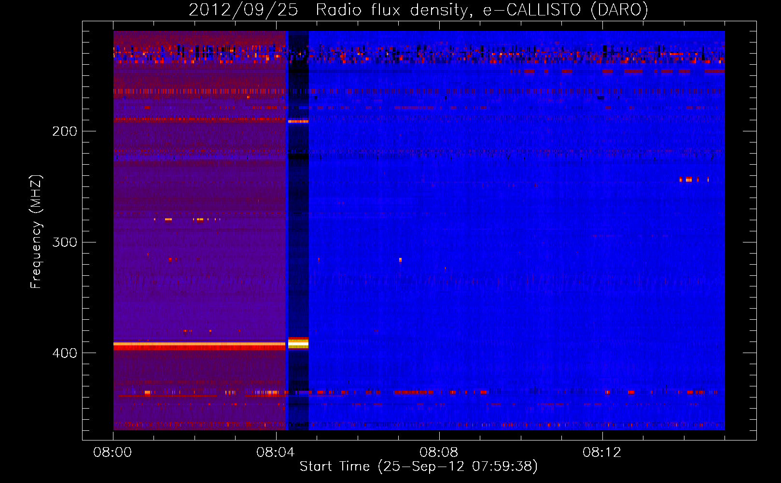The image size is (781, 483).
Task: Click the '200' frequency tick label
Action: click(65, 131)
